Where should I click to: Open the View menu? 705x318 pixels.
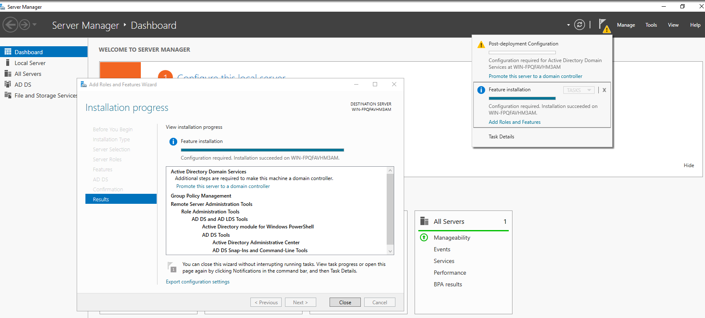click(673, 25)
